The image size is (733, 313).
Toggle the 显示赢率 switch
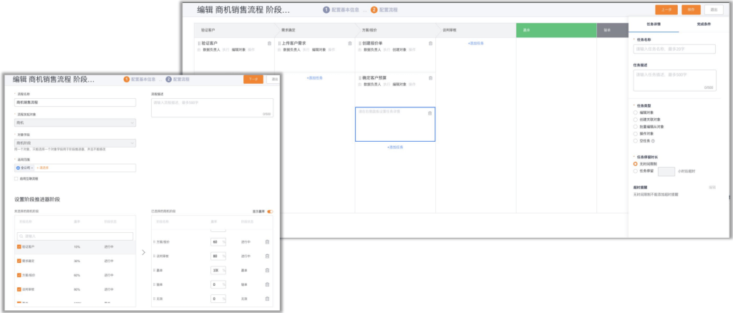(270, 211)
